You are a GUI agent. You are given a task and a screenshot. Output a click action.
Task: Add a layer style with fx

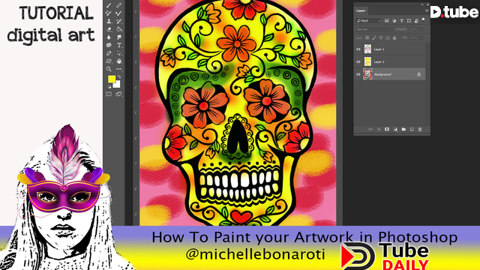coord(379,130)
